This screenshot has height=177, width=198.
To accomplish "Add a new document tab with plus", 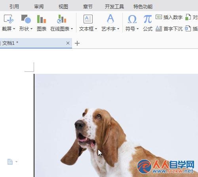I will (x=77, y=43).
